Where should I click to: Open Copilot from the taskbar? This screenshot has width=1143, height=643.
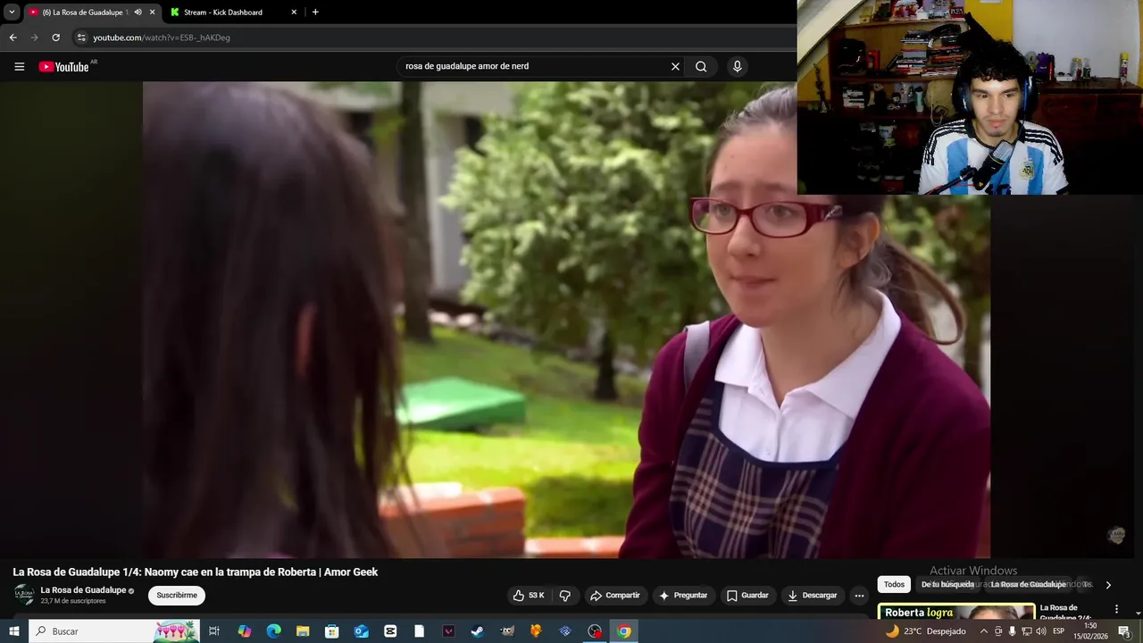pos(245,631)
